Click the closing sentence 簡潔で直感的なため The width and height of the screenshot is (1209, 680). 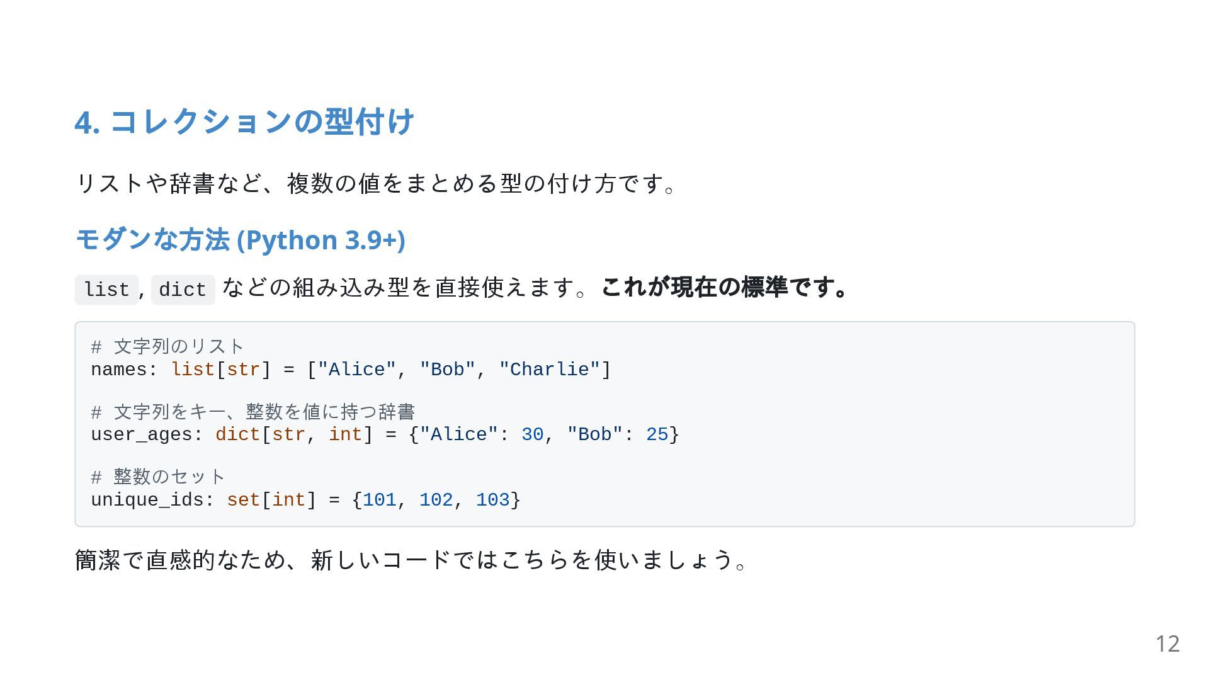point(179,560)
